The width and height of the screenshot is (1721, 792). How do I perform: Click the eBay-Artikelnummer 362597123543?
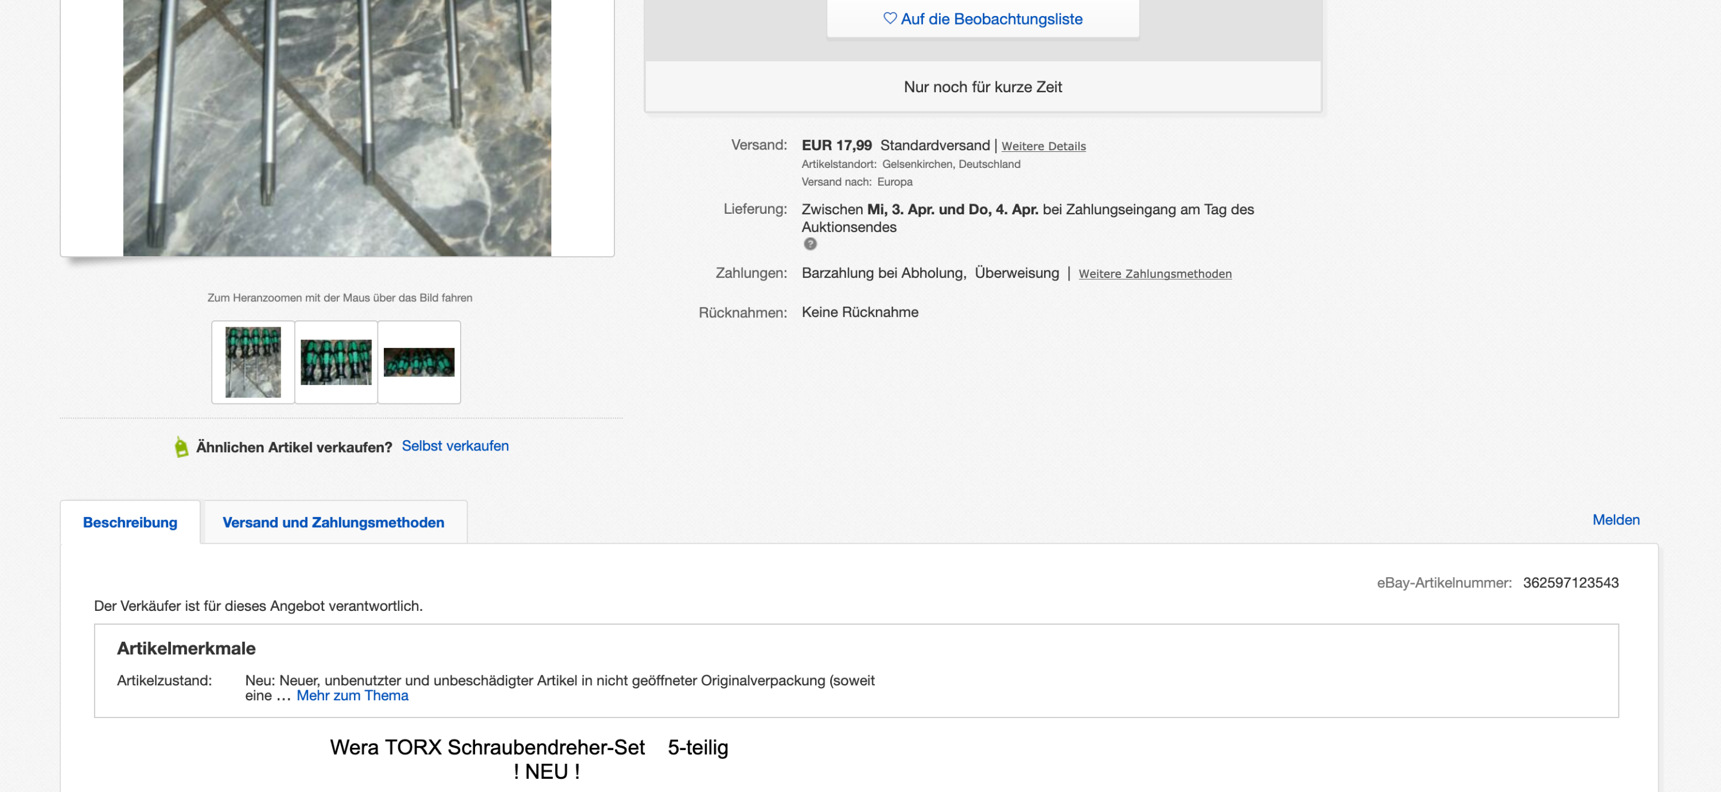point(1570,582)
